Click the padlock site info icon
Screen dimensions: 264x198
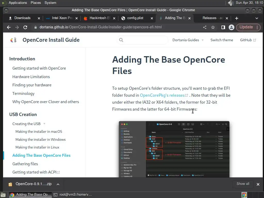point(36,27)
